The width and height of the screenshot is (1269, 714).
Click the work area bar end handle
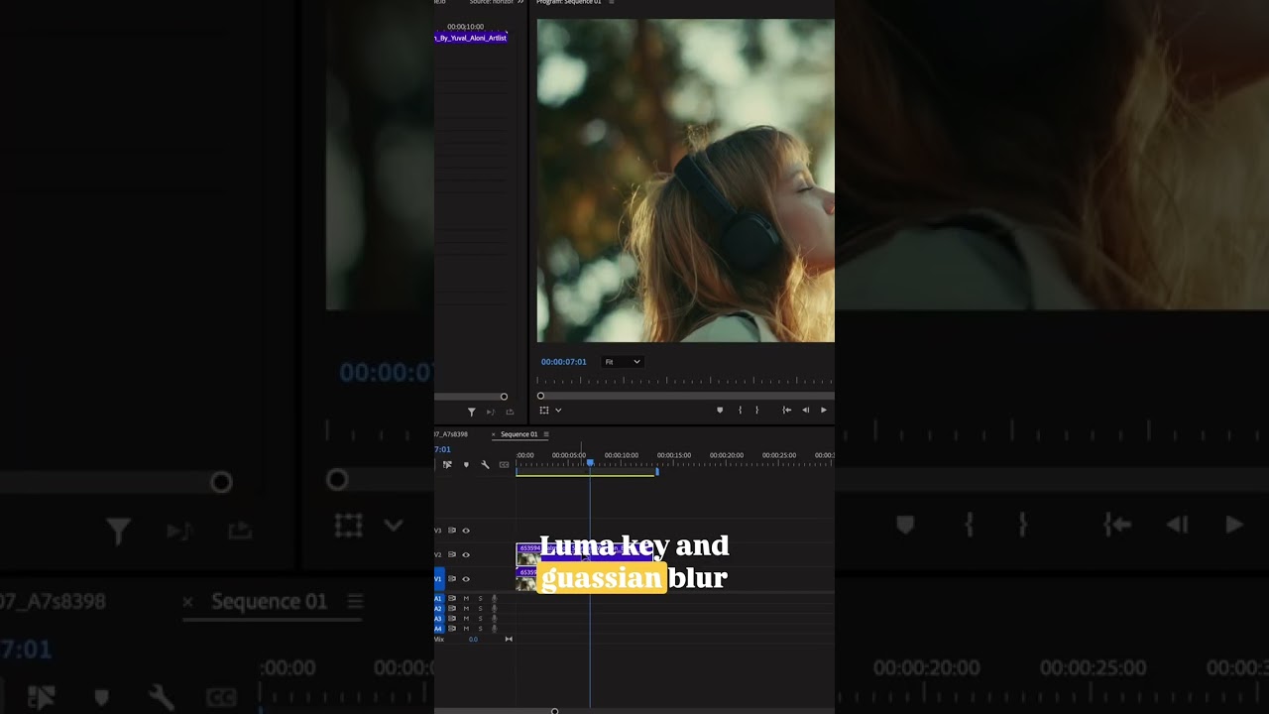tap(656, 472)
